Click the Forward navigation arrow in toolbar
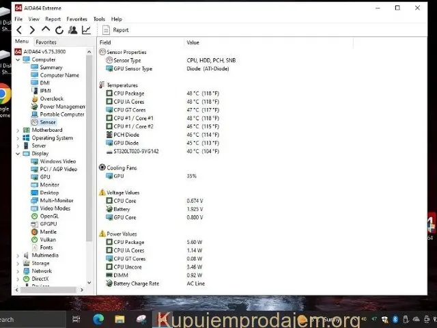The height and width of the screenshot is (328, 437). (32, 30)
